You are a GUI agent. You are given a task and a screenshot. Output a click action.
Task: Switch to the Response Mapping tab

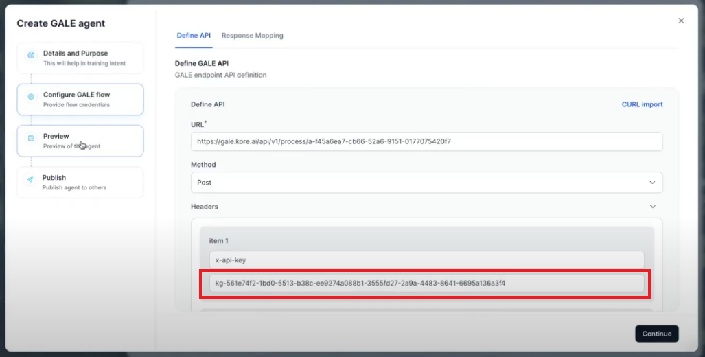(x=252, y=36)
